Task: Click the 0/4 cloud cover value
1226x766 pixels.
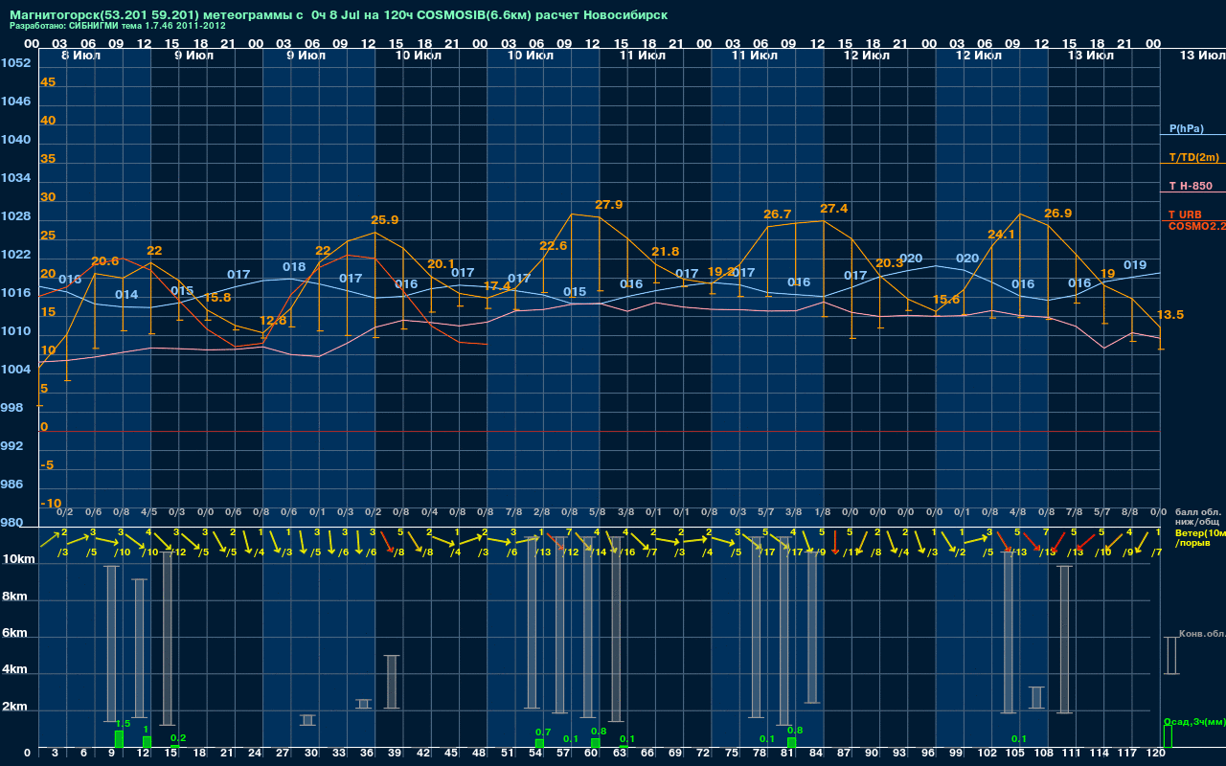Action: 429,513
